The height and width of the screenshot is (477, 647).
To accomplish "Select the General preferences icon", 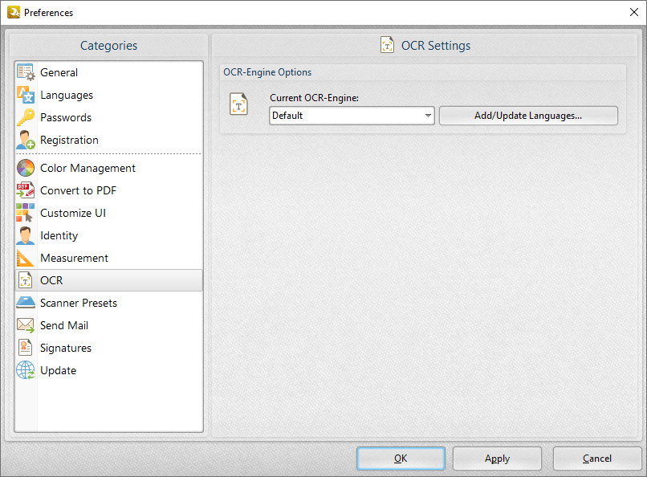I will 26,72.
